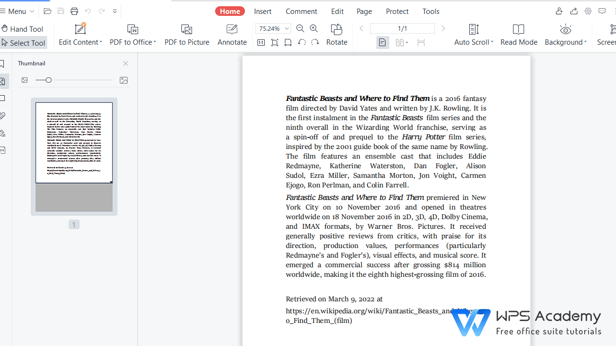The width and height of the screenshot is (616, 346).
Task: Enable single page view mode
Action: pyautogui.click(x=382, y=42)
